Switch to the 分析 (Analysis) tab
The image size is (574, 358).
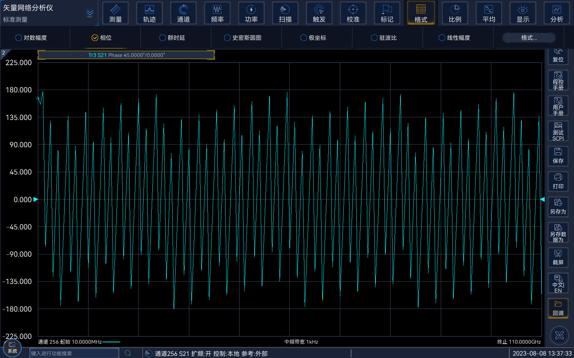557,13
